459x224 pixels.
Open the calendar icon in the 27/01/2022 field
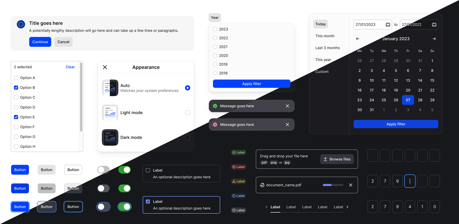point(434,25)
